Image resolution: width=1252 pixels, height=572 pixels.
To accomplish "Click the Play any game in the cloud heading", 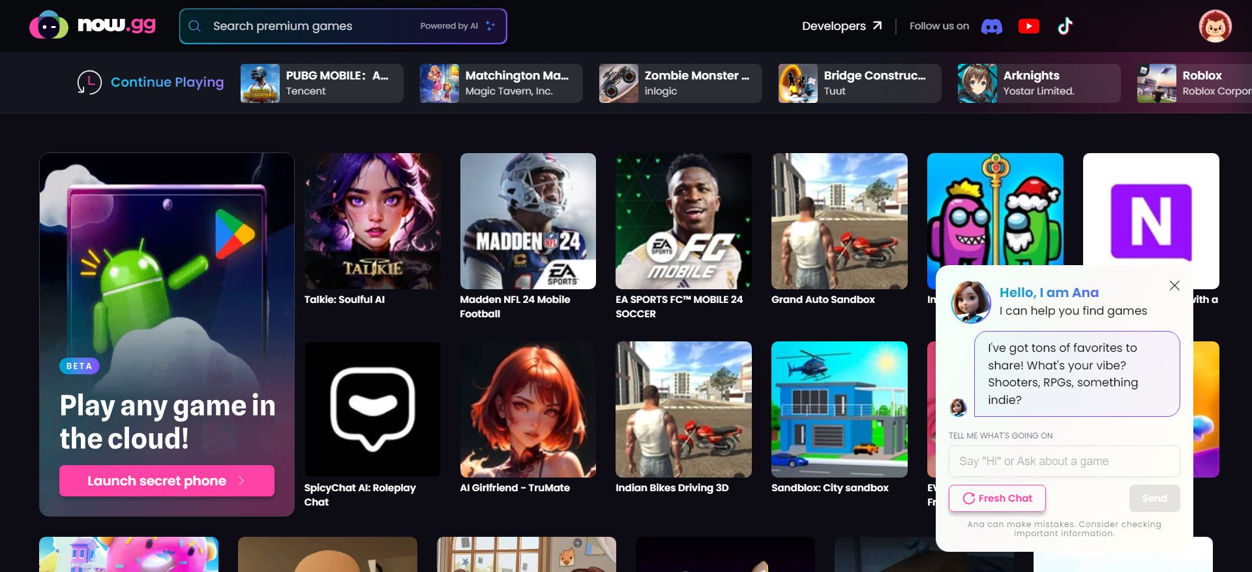I will 168,422.
